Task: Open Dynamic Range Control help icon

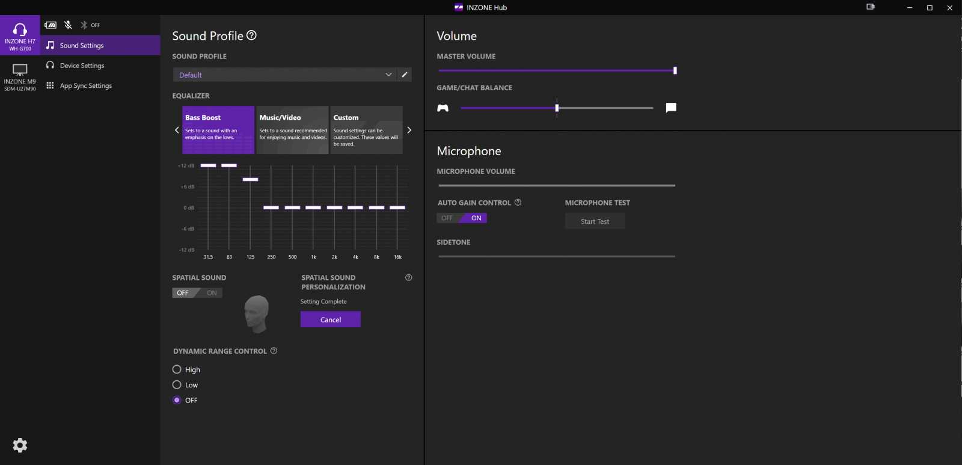Action: click(274, 351)
